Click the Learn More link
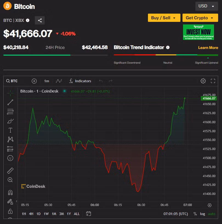This screenshot has width=222, height=224. 208,48
